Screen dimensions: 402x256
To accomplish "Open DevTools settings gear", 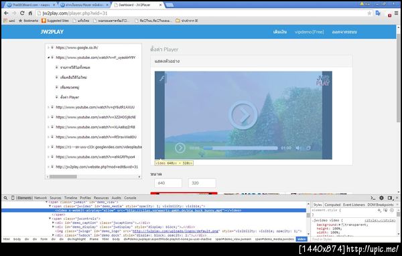I will tap(381, 198).
